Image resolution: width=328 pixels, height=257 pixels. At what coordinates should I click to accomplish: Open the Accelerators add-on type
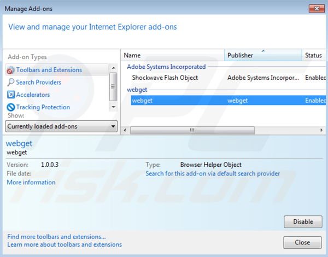click(33, 95)
